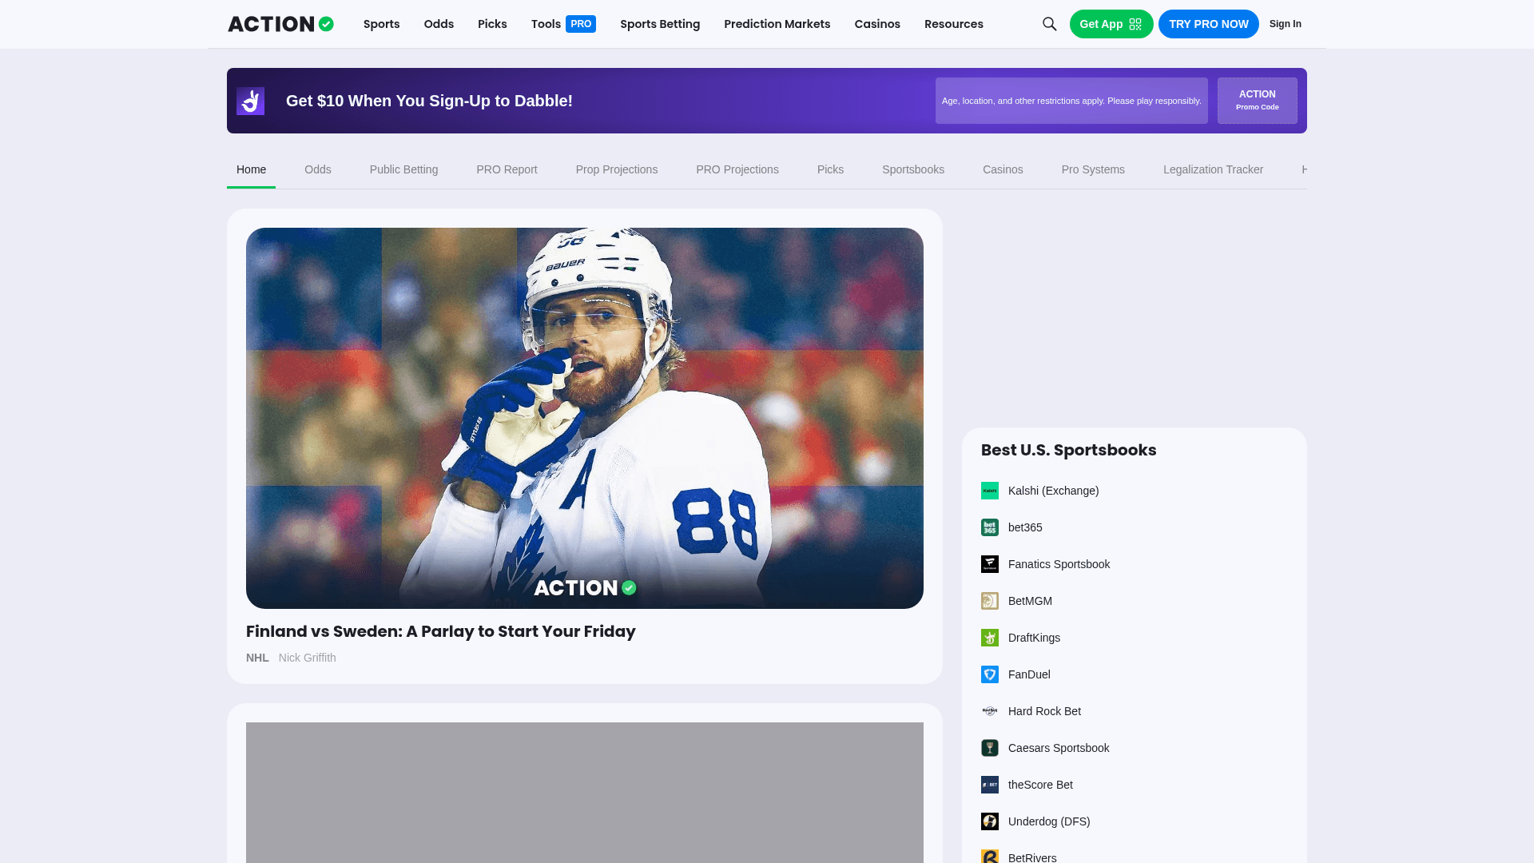Click the hockey article thumbnail image

(584, 418)
